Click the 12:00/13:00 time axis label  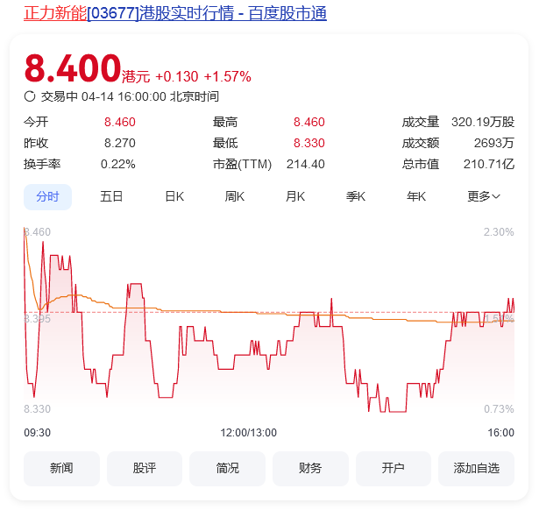pos(249,433)
